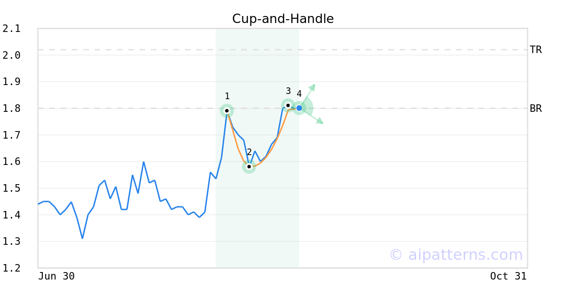Click the Cup-and-Handle chart title
Viewport: 565px width, 296px height.
[283, 19]
